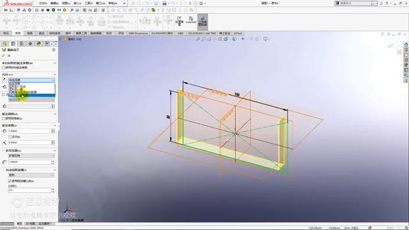This screenshot has width=409, height=230.
Task: Click the bend radius value field in bend allowance
Action: pyautogui.click(x=30, y=162)
